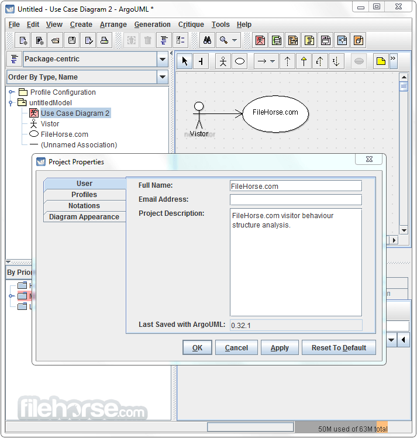Open the View menu
This screenshot has width=417, height=438.
click(x=54, y=25)
